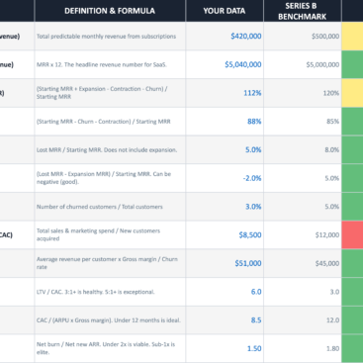Select the YOUR DATA column header
The width and height of the screenshot is (363, 363).
point(225,11)
